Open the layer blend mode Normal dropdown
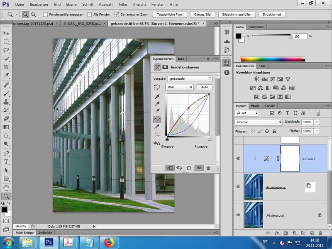The image size is (332, 249). click(259, 122)
